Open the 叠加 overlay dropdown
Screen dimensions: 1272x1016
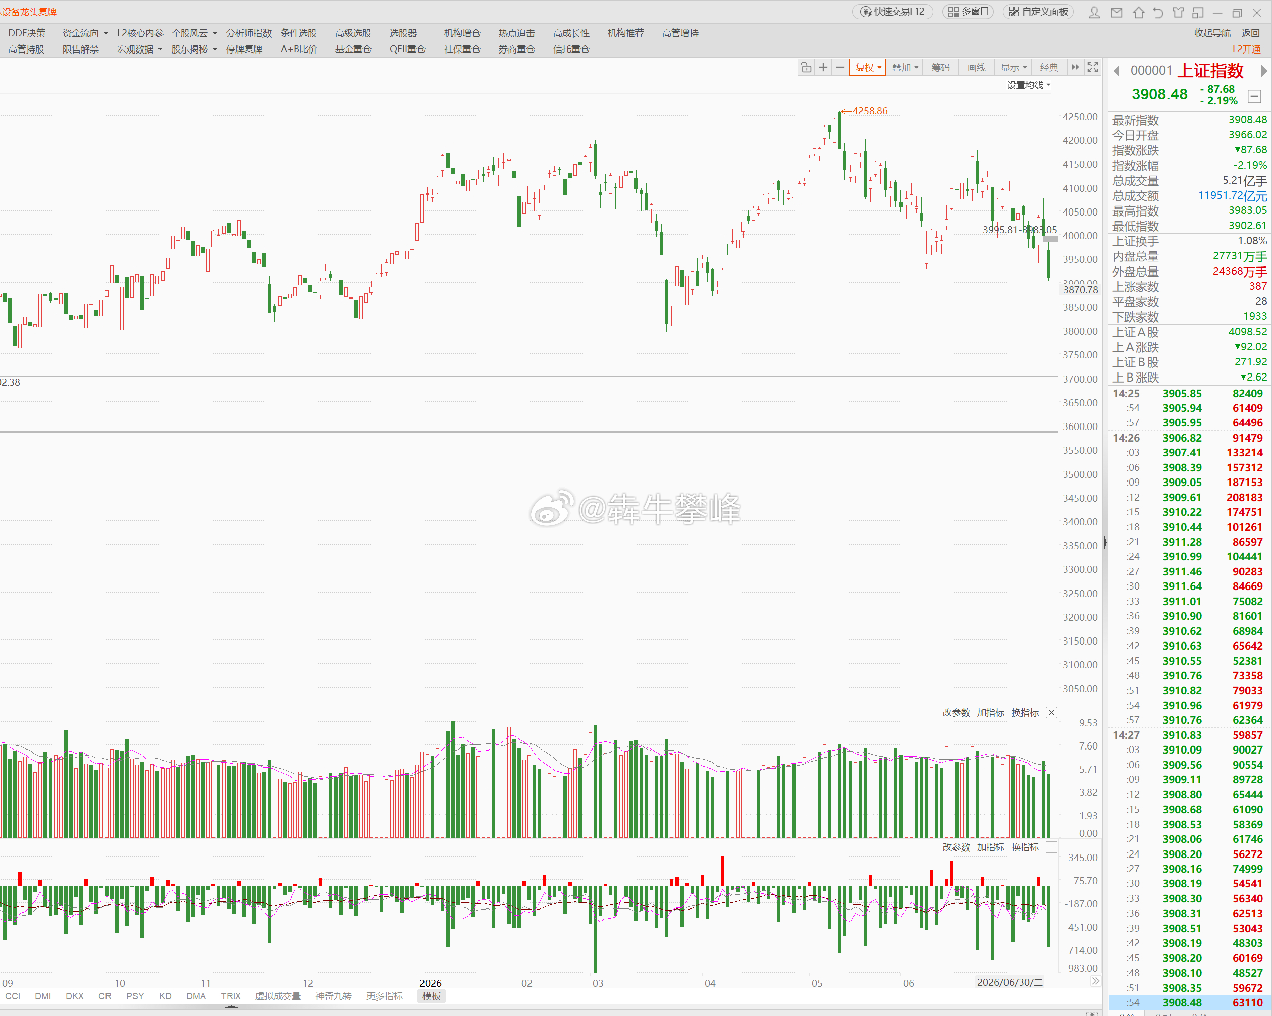[905, 67]
